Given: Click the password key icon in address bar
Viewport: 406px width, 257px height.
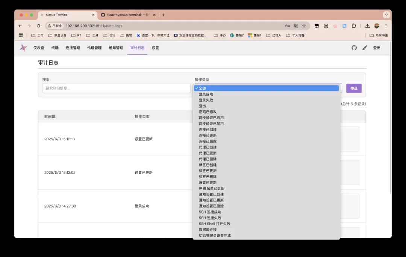Looking at the screenshot, I should click(x=288, y=26).
